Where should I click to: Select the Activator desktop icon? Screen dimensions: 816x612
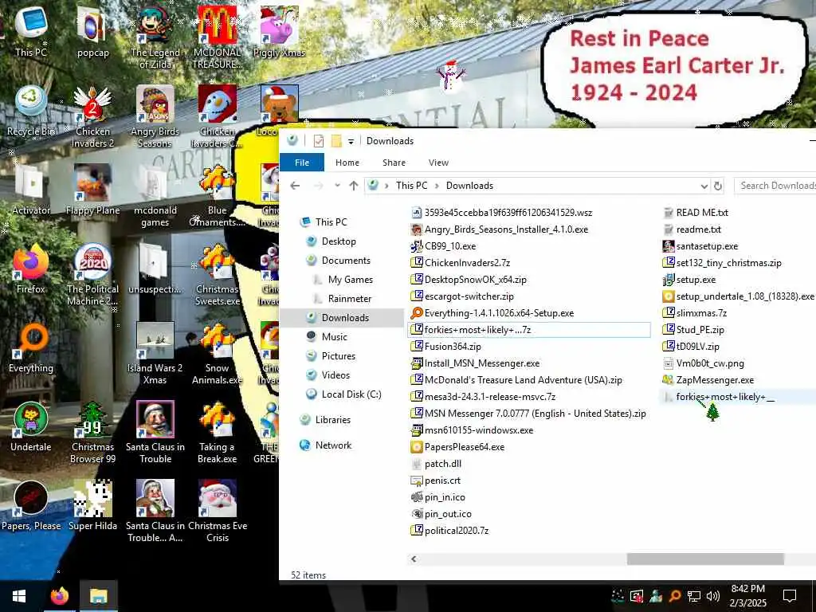point(31,190)
